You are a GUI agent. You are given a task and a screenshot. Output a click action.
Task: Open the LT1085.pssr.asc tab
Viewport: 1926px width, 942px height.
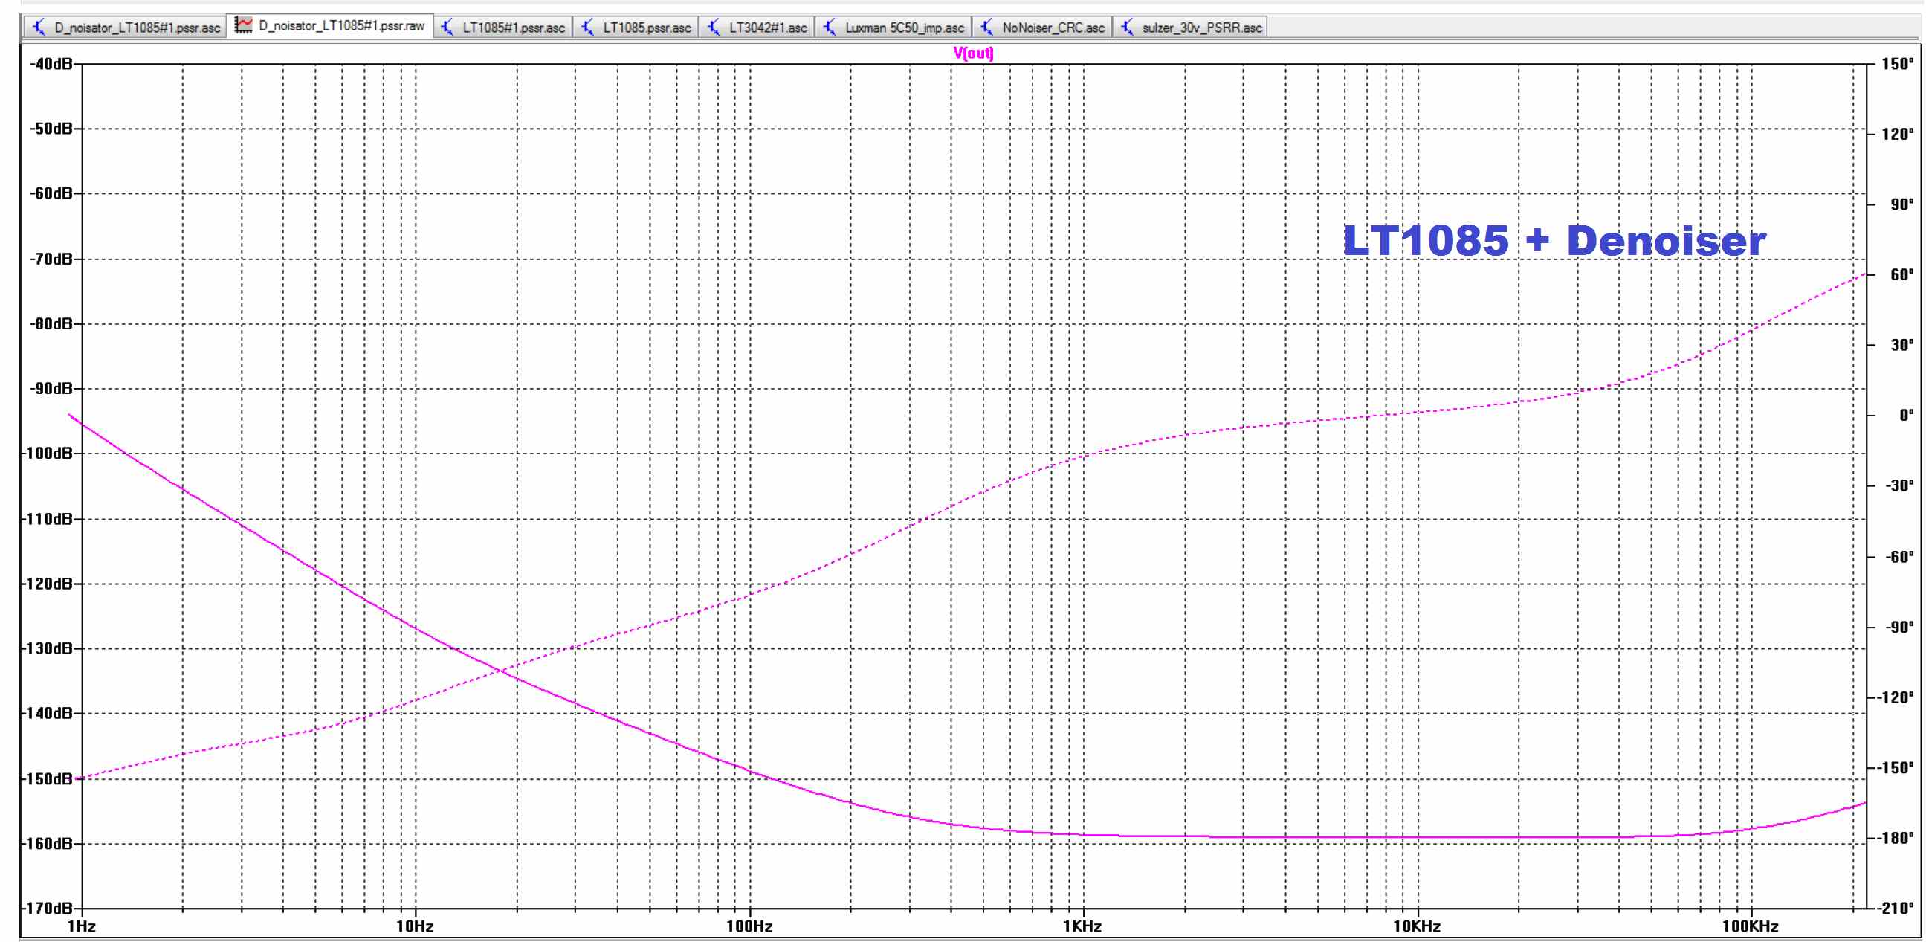click(637, 28)
